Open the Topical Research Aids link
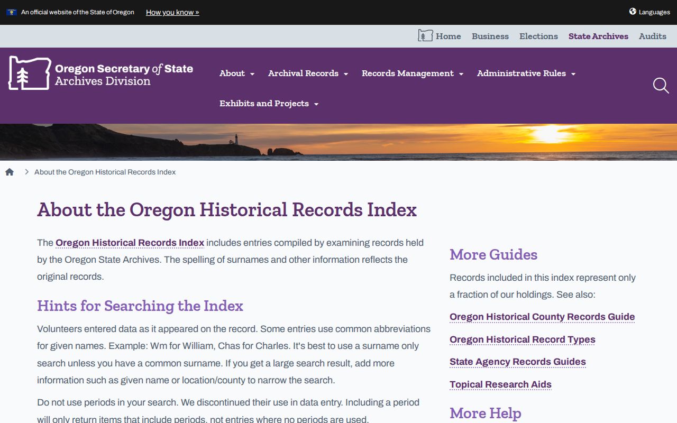Image resolution: width=677 pixels, height=423 pixels. tap(500, 384)
